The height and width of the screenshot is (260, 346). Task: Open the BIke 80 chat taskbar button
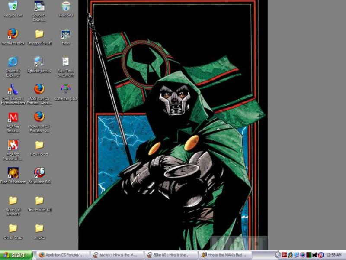(x=171, y=255)
